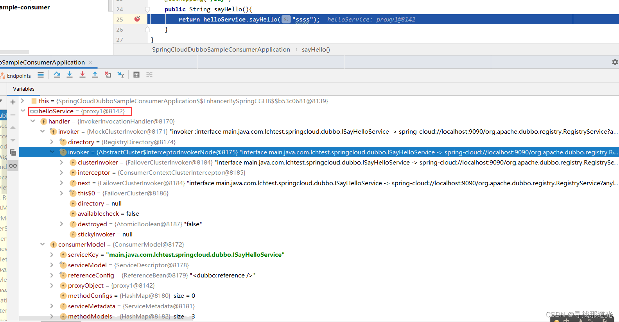
Task: Expand the this$0 FailoverCluster node
Action: pyautogui.click(x=61, y=193)
